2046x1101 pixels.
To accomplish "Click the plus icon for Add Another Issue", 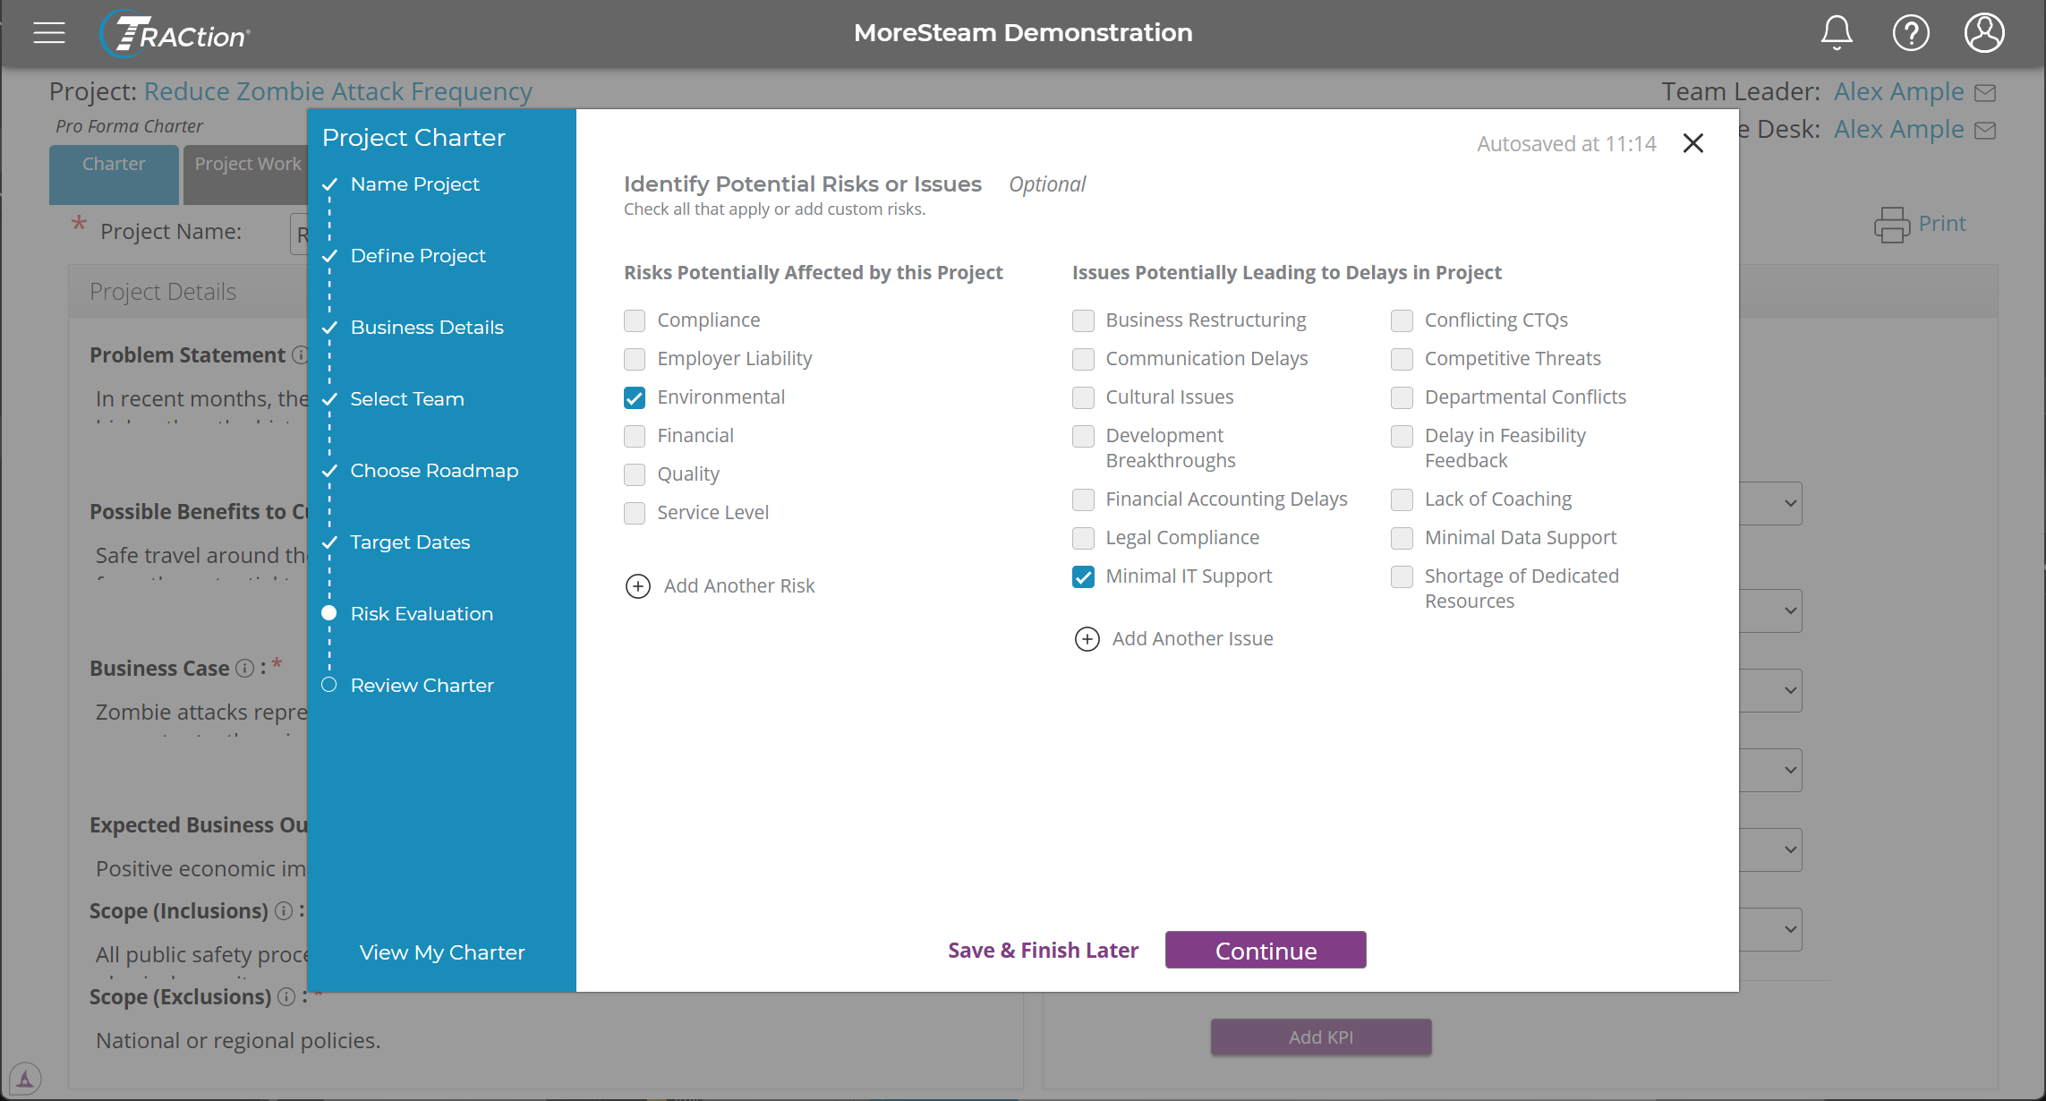I will (1087, 639).
